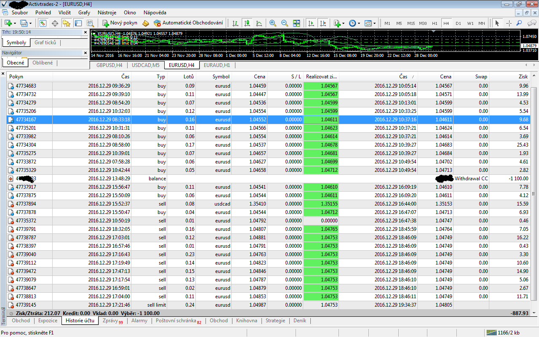Screen dimensions: 539x337
Task: Tile chart windows icon
Action: 296,23
